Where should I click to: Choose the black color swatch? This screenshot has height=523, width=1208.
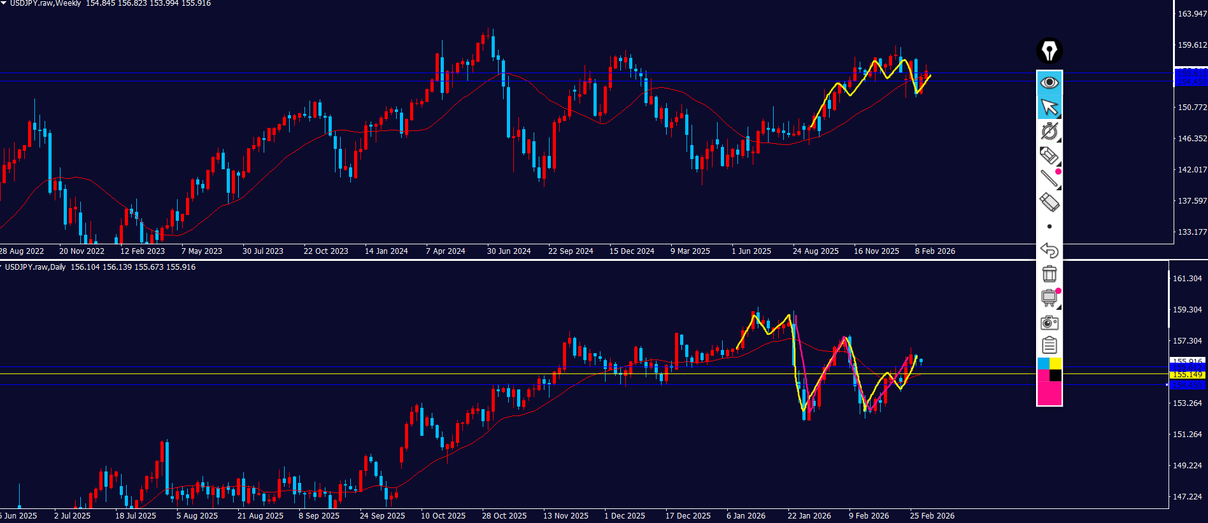click(1055, 375)
